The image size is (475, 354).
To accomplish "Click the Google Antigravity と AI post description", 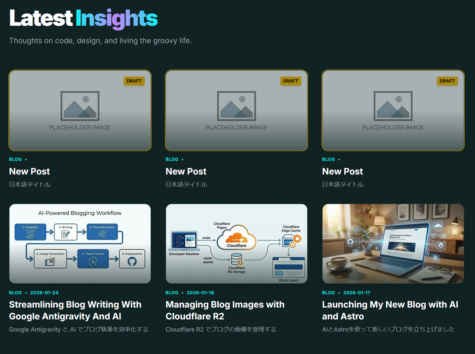I will coord(79,329).
